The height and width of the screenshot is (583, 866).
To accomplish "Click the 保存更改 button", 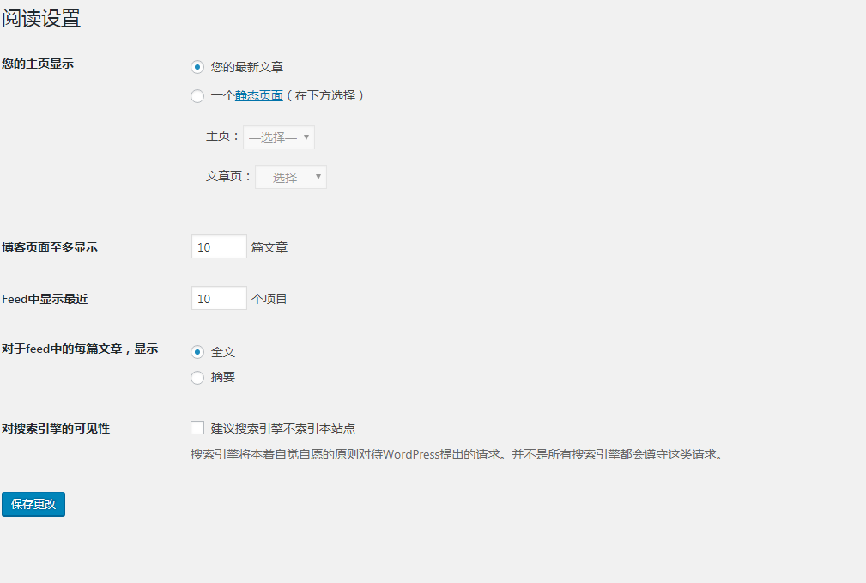I will [33, 504].
